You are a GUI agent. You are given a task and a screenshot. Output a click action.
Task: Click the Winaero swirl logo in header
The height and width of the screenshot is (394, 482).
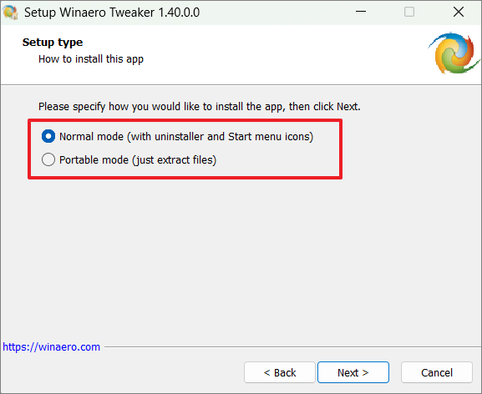pyautogui.click(x=454, y=53)
